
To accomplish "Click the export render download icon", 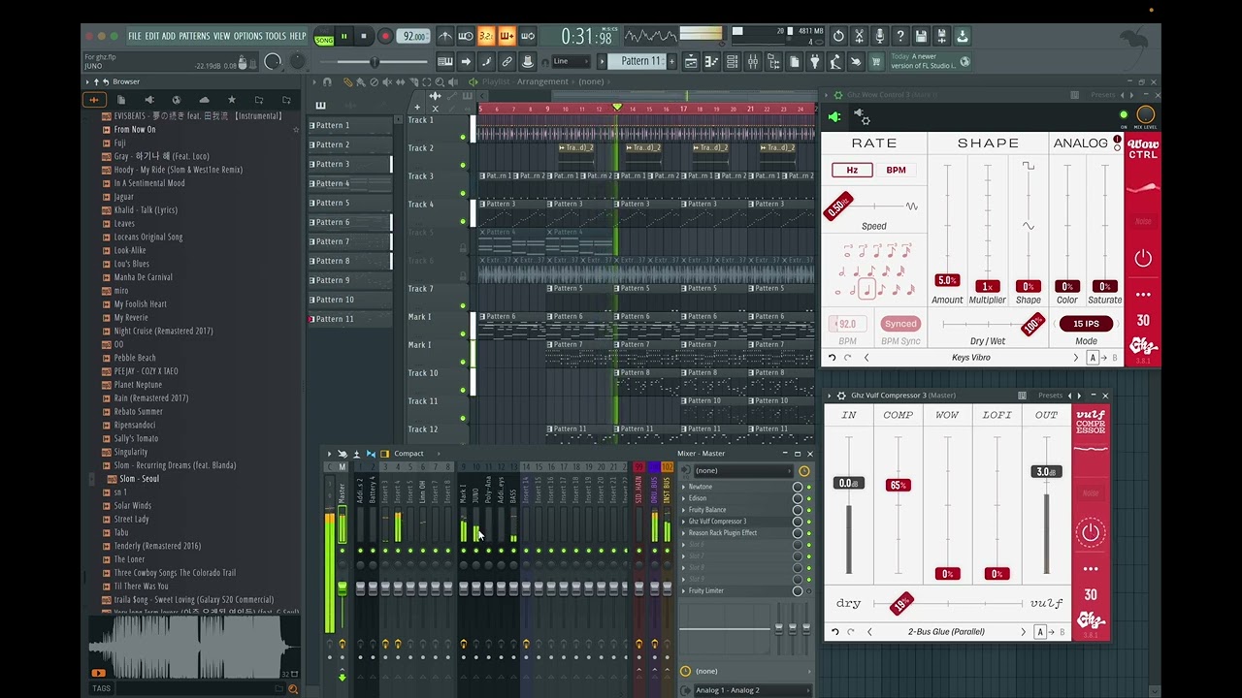I will [962, 37].
